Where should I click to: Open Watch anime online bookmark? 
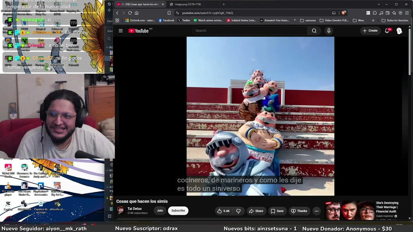(208, 20)
